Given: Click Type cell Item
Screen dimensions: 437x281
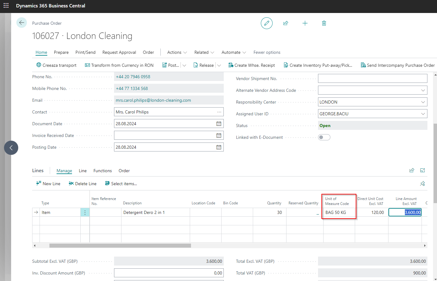Looking at the screenshot, I should (60, 212).
